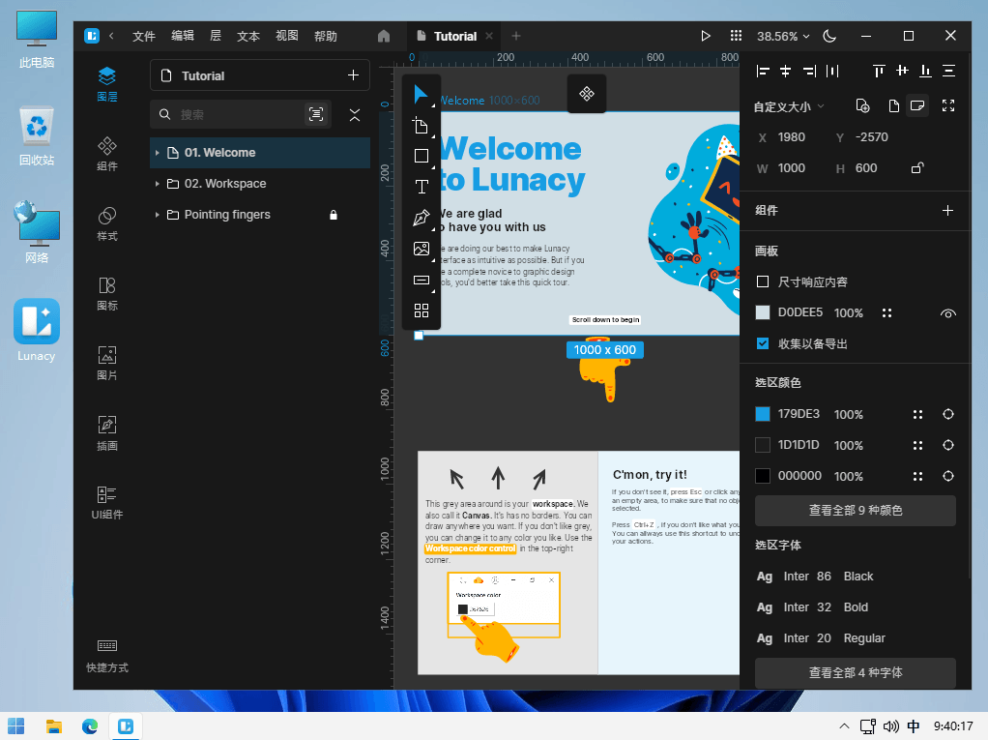Select the Pen tool
988x740 pixels.
[421, 218]
